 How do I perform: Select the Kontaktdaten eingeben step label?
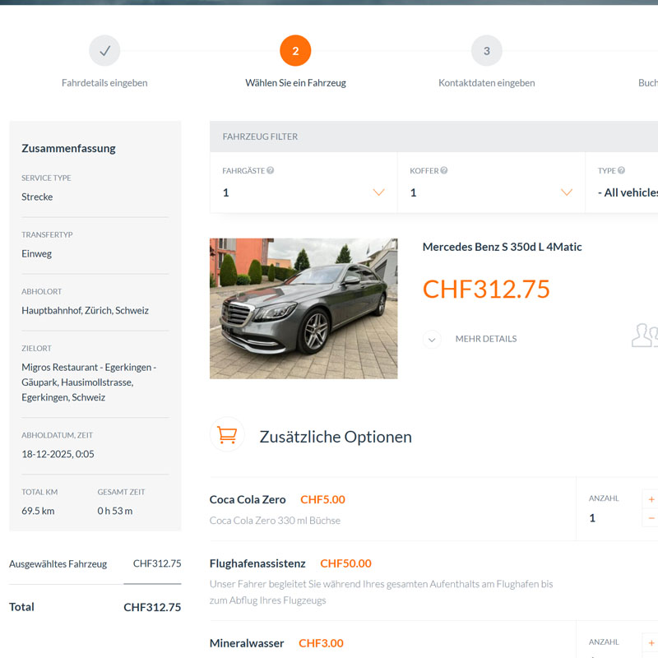[486, 82]
